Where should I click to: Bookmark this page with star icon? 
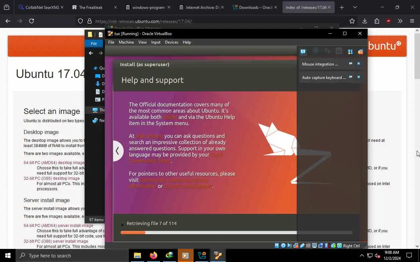[352, 21]
